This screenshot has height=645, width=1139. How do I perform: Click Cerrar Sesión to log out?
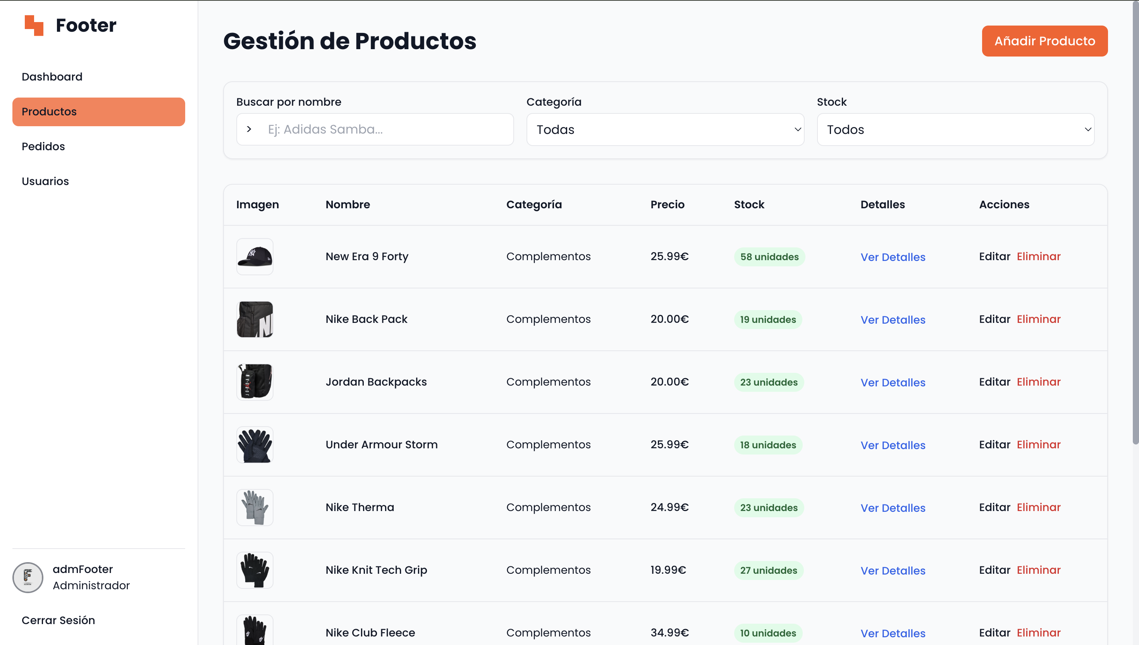tap(58, 620)
